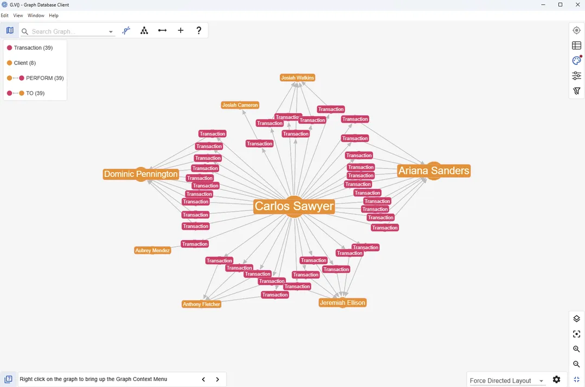Open the path finding tool icon
The height and width of the screenshot is (387, 585).
(126, 30)
